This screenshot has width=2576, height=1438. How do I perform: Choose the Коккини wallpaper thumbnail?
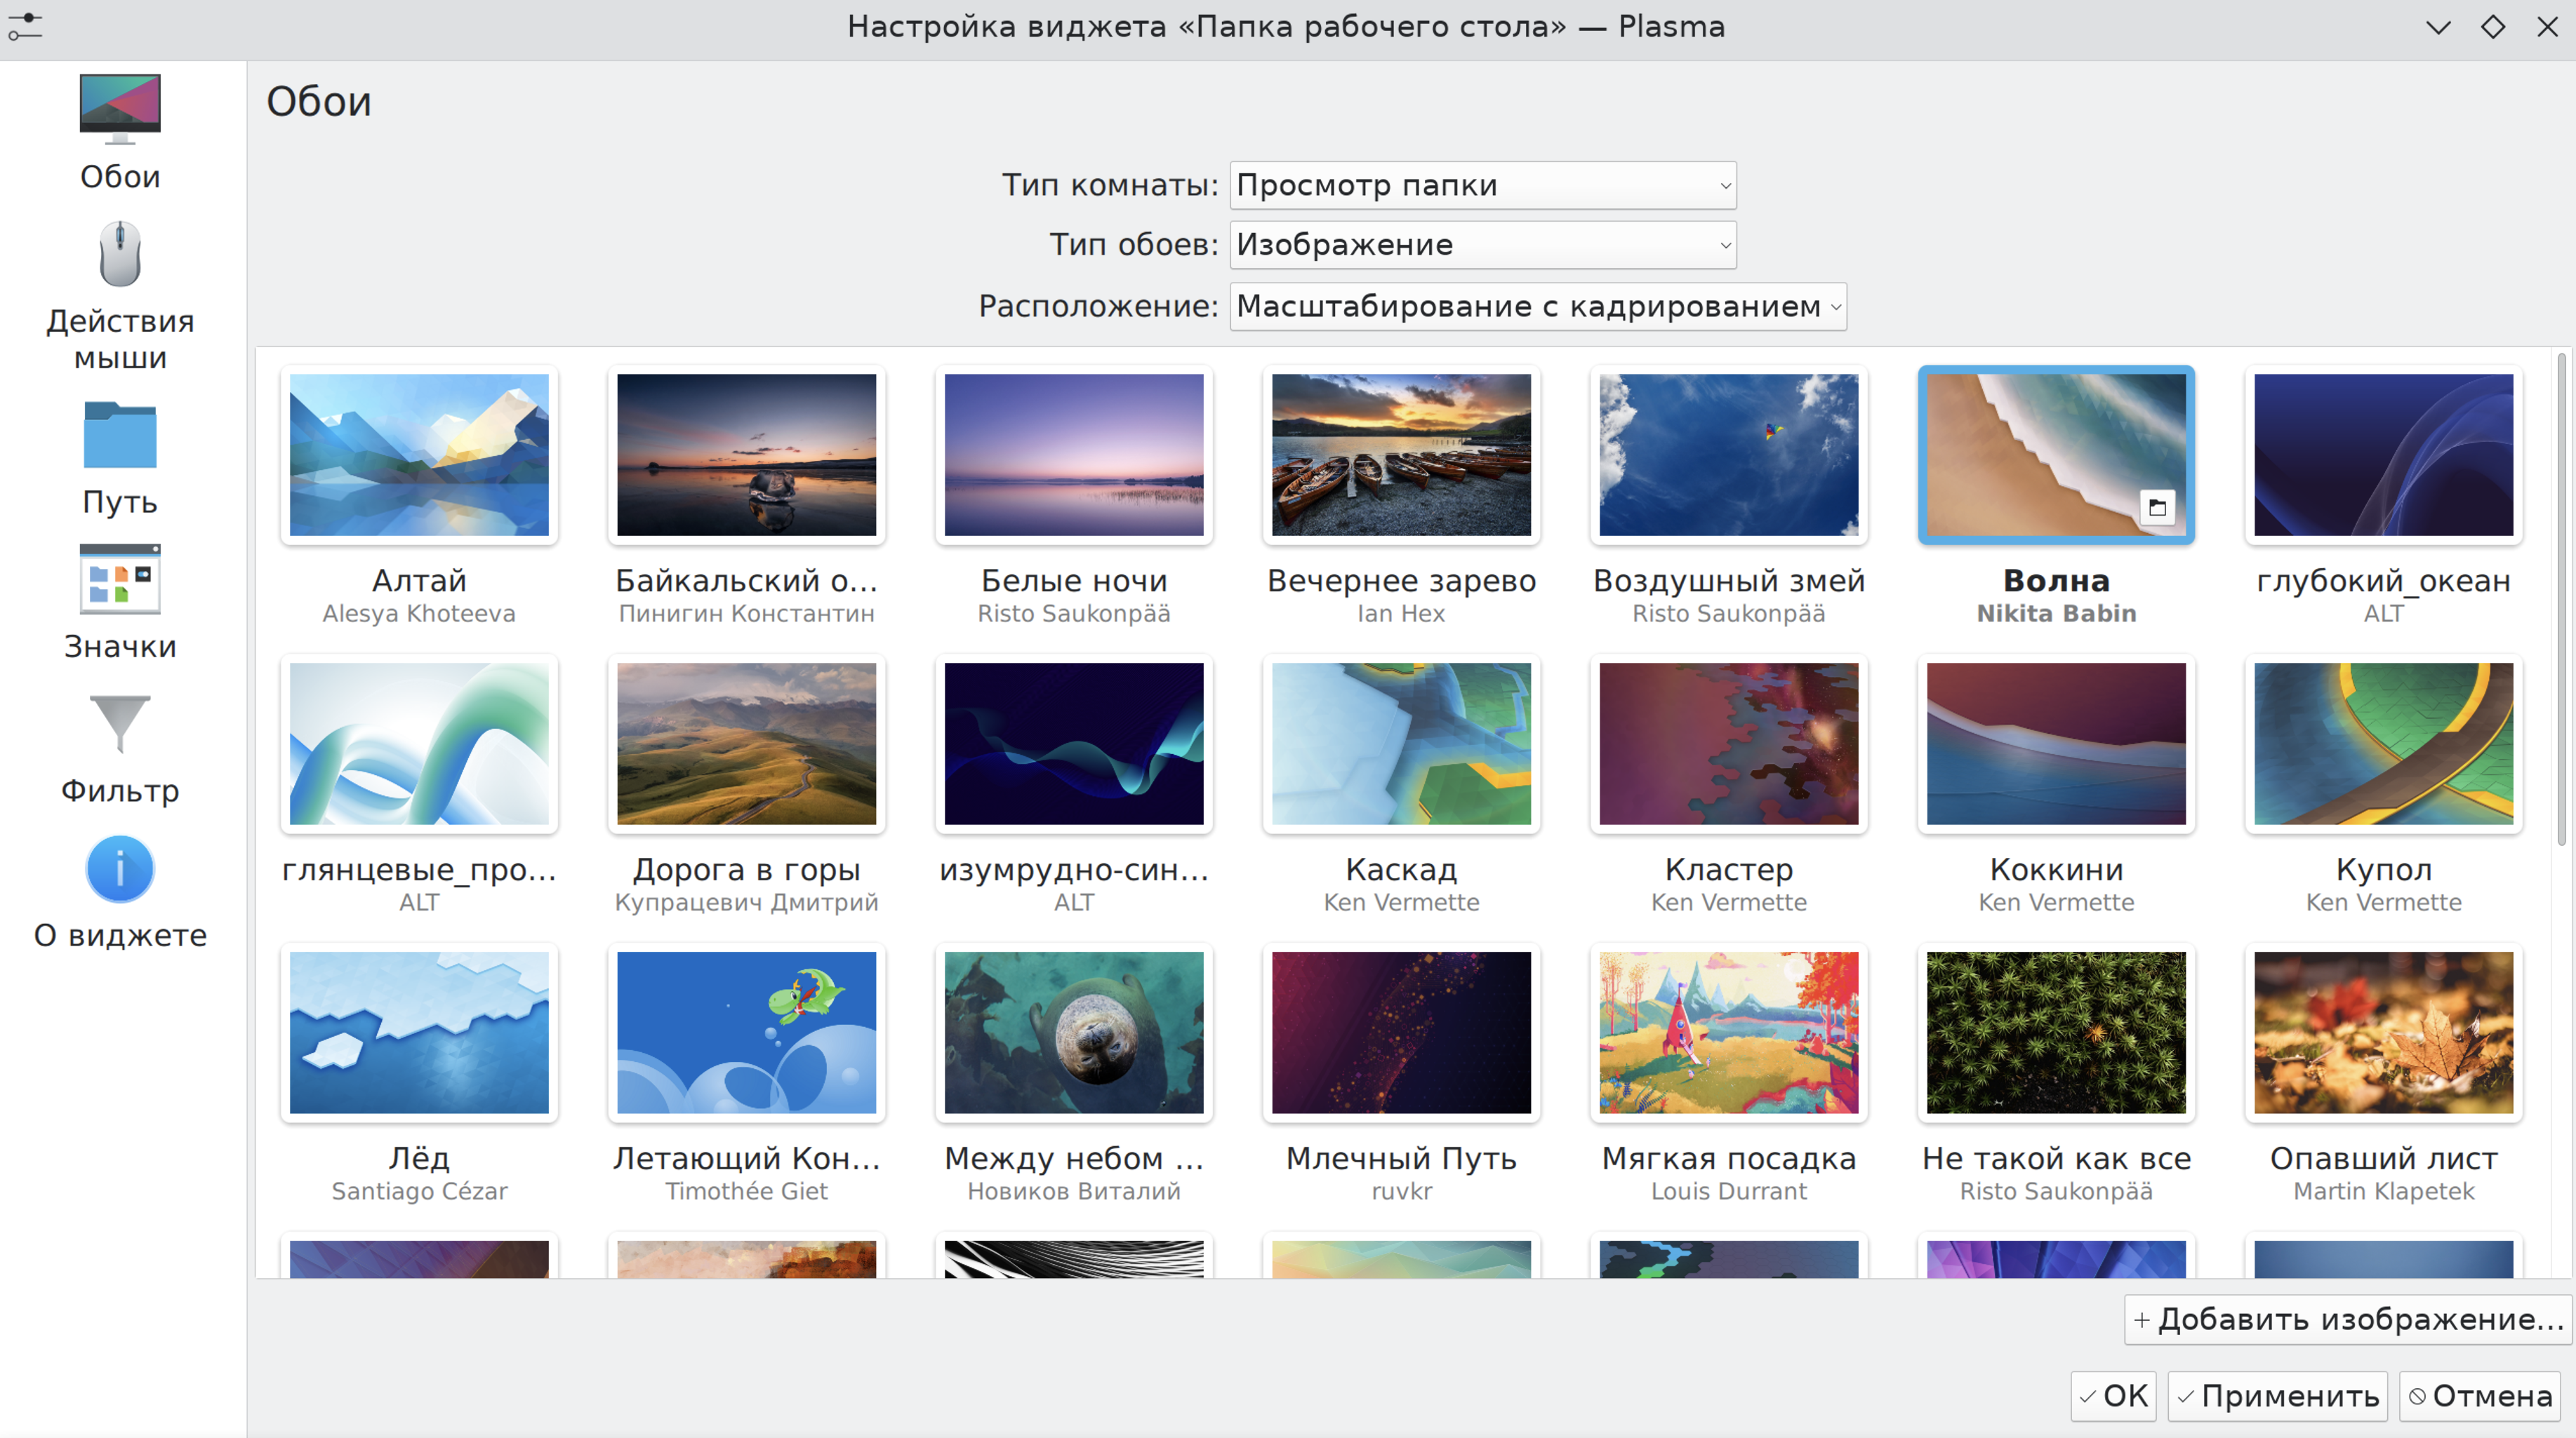(2056, 744)
